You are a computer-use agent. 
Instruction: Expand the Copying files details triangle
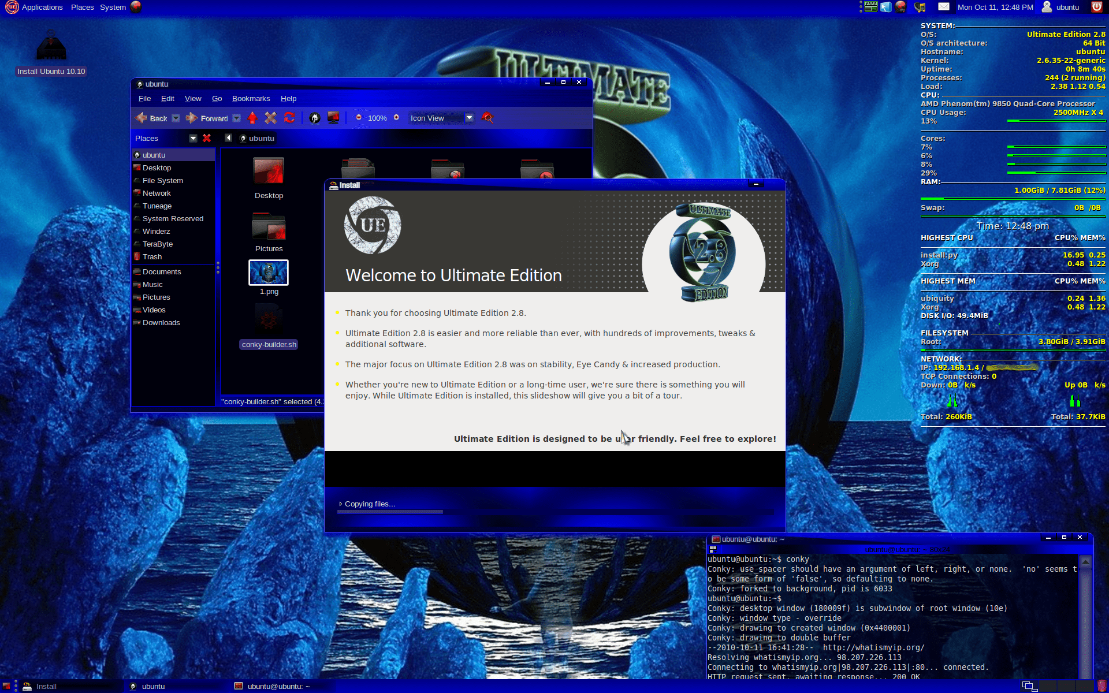tap(341, 504)
